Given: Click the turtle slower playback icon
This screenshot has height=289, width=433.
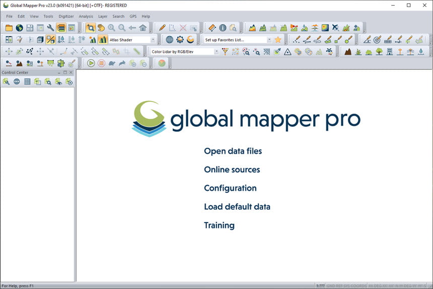Looking at the screenshot, I should click(112, 63).
